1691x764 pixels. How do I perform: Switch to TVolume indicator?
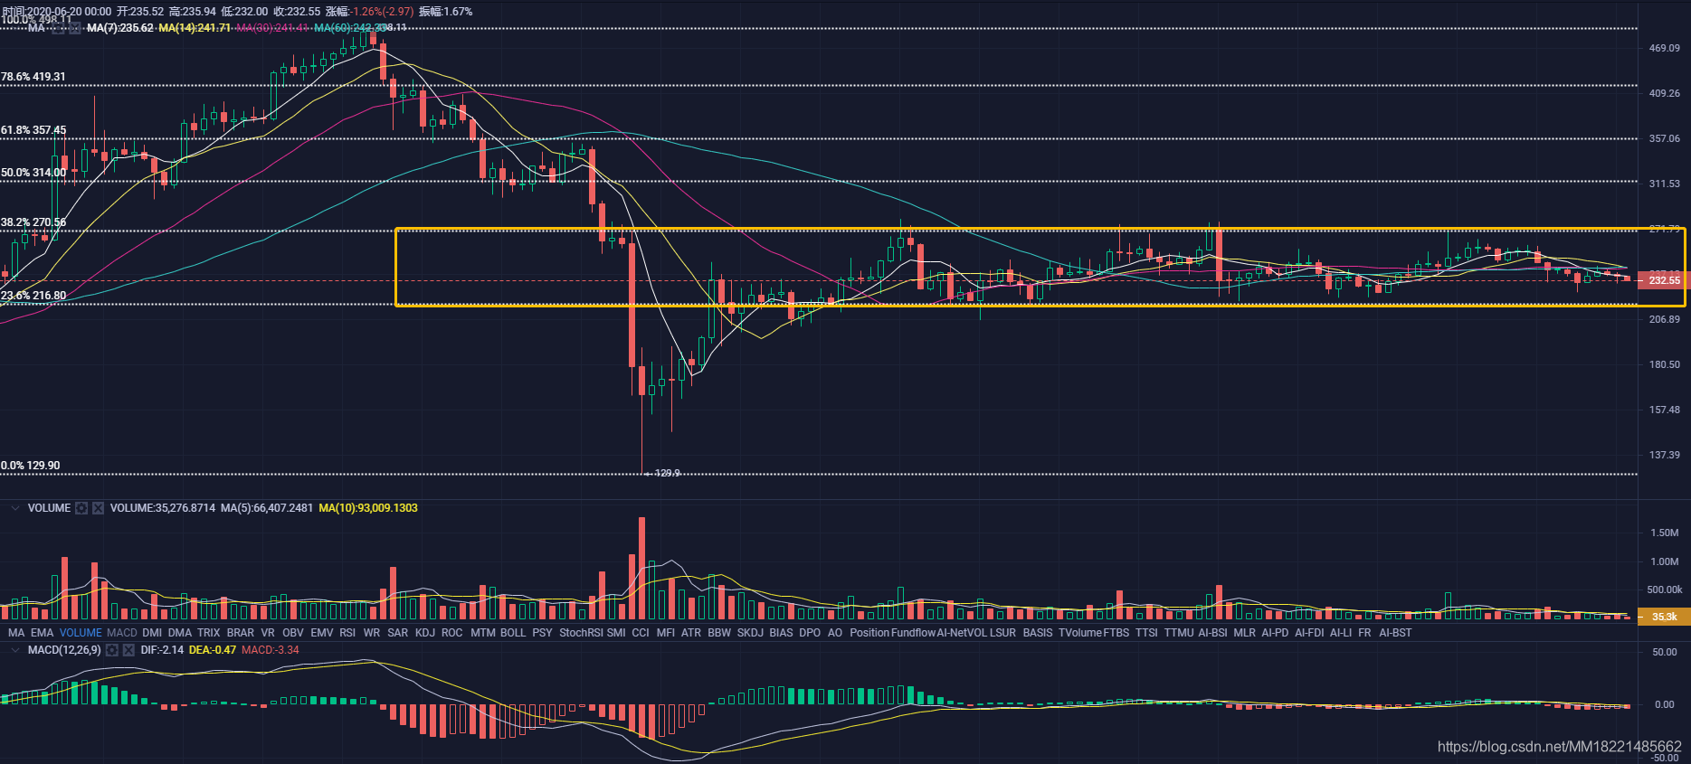[1080, 633]
